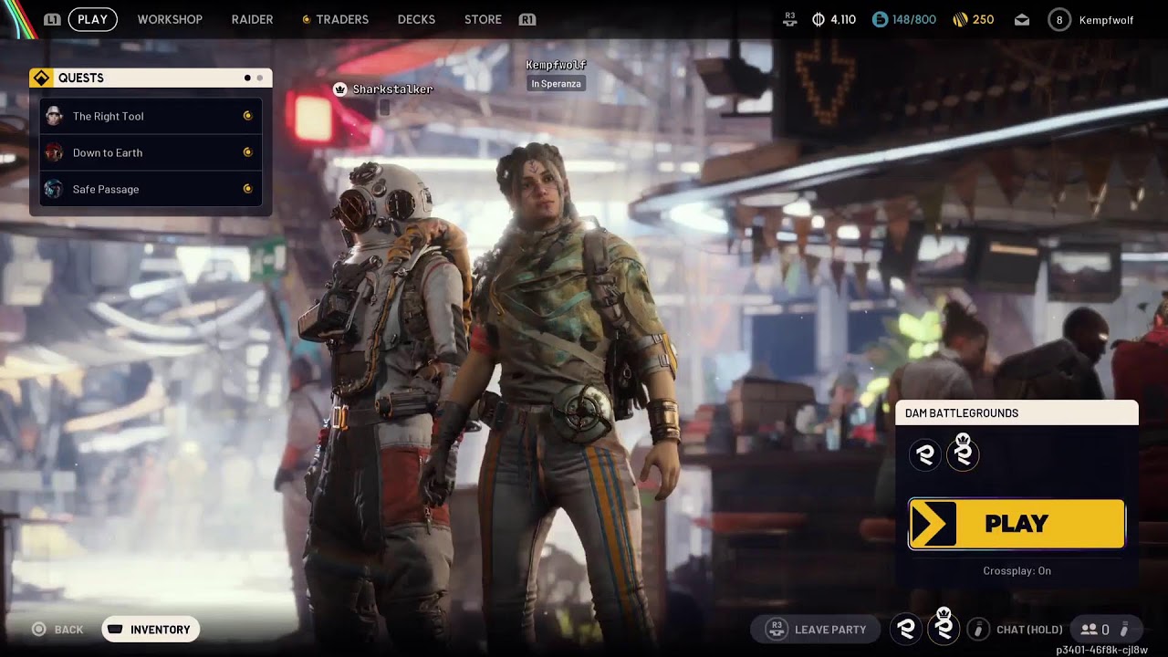Open the Down to Earth quest
Image resolution: width=1168 pixels, height=657 pixels.
point(151,152)
